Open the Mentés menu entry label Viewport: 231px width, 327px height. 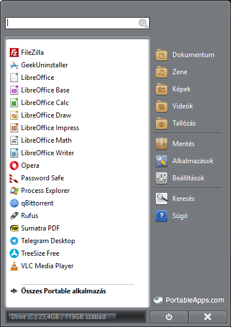pyautogui.click(x=183, y=144)
